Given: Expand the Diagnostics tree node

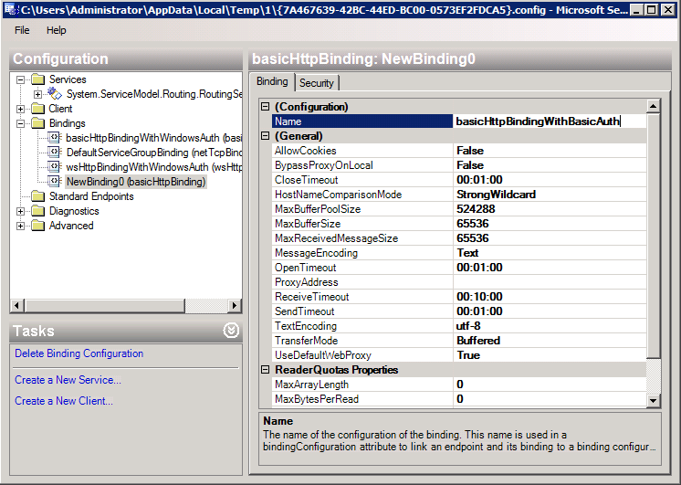Looking at the screenshot, I should [x=21, y=211].
